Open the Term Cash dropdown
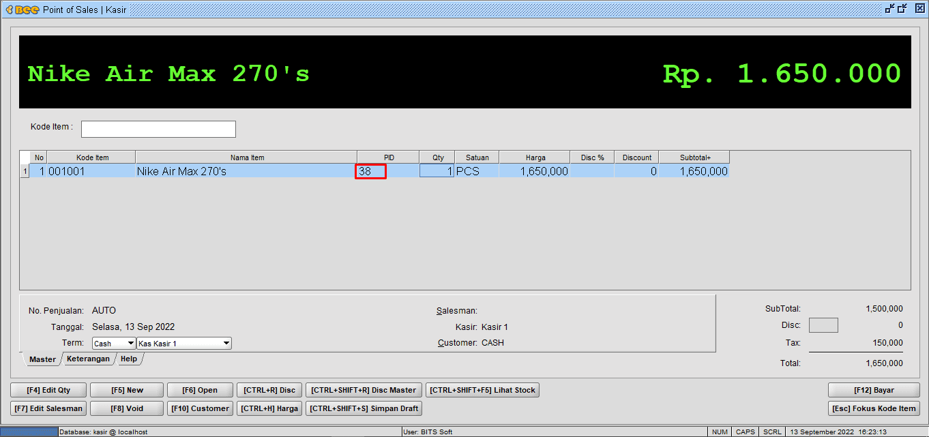 [114, 344]
